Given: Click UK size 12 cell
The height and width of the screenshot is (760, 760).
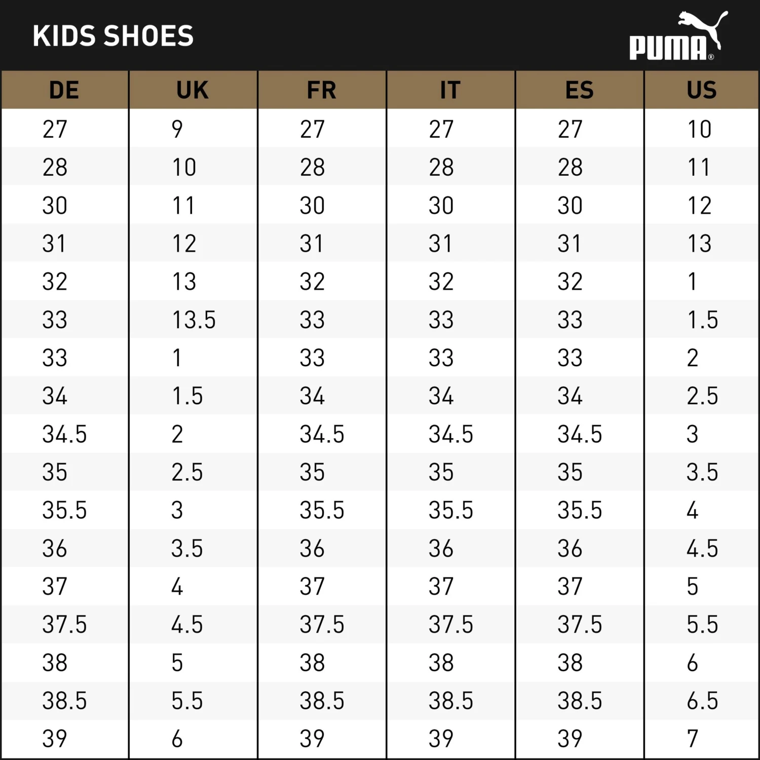Looking at the screenshot, I should coord(184,244).
